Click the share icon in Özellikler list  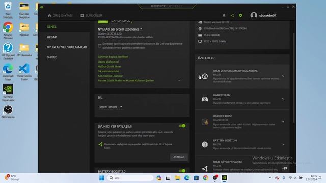coord(205,169)
